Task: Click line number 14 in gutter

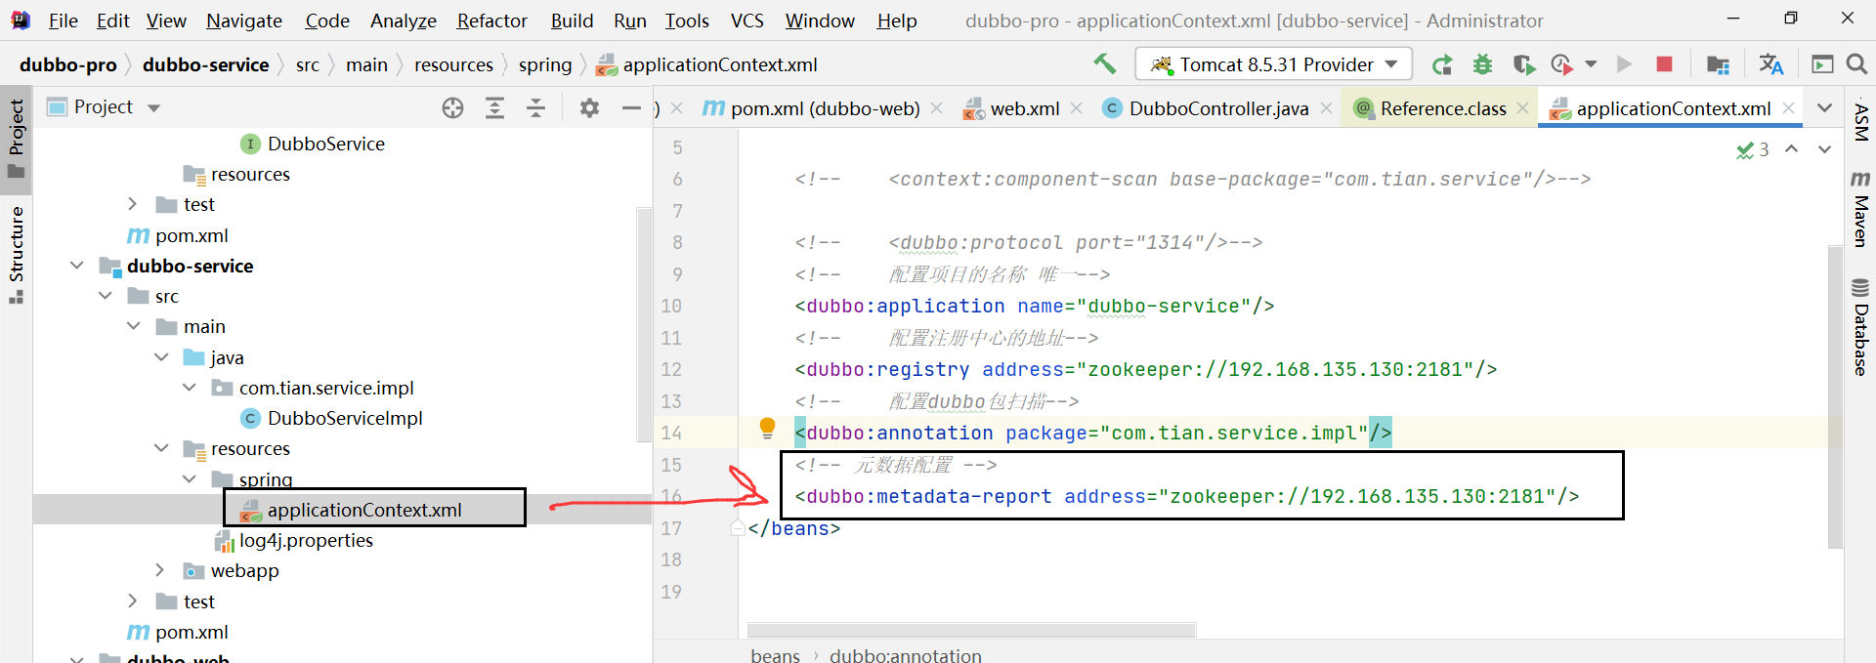Action: tap(671, 433)
